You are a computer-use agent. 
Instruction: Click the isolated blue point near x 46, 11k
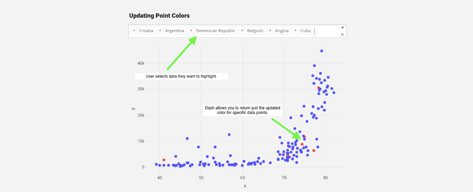point(187,139)
